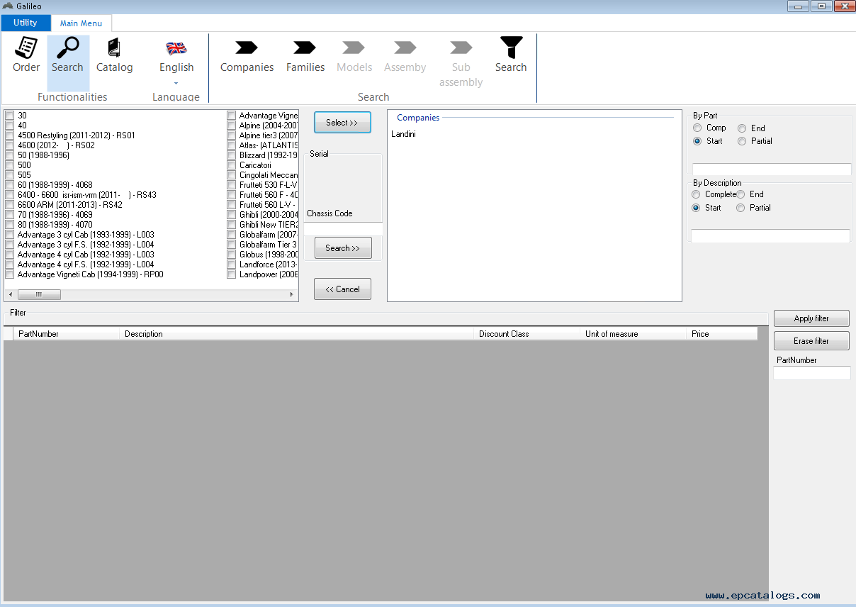This screenshot has height=607, width=856.
Task: Click the PartNumber column header
Action: coord(67,334)
